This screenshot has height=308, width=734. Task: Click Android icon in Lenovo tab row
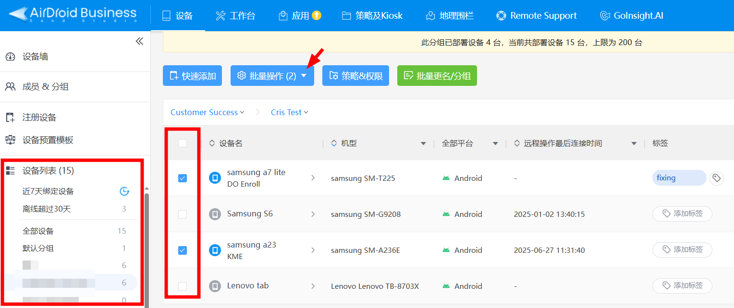click(x=446, y=286)
